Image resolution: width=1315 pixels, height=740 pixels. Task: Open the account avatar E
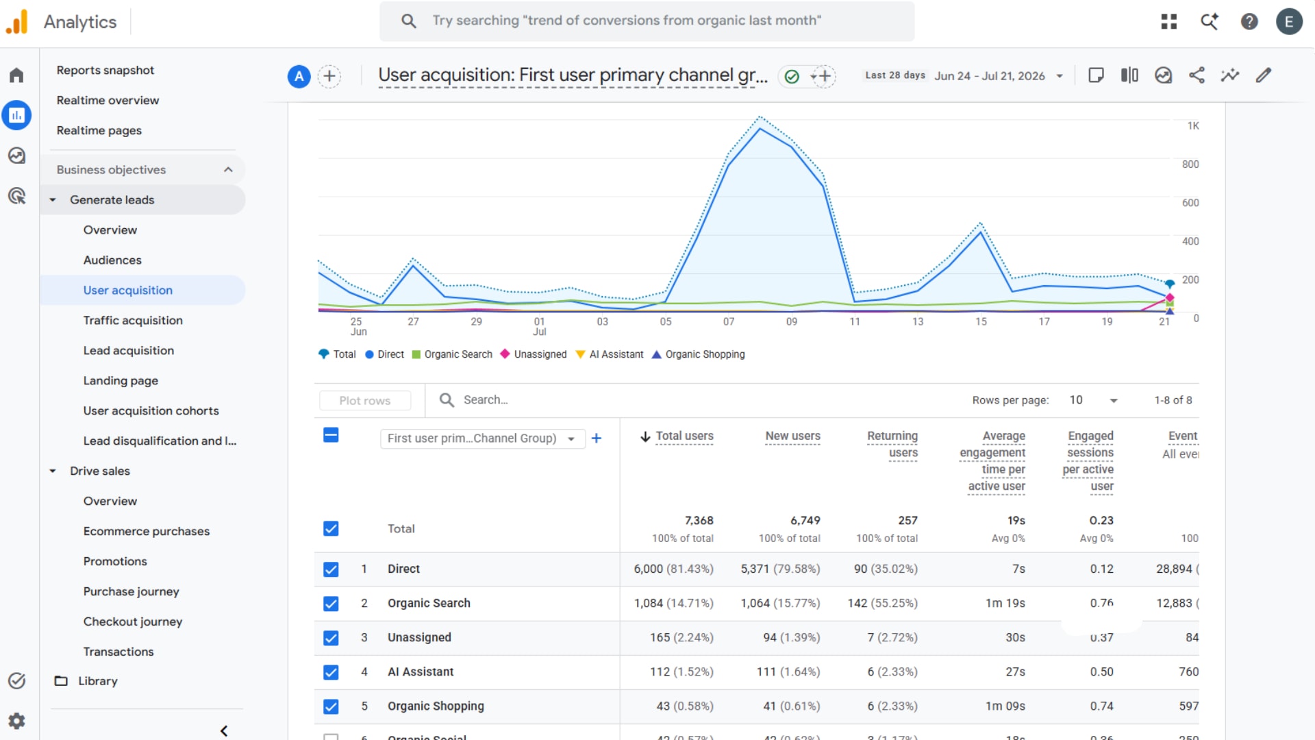tap(1289, 22)
